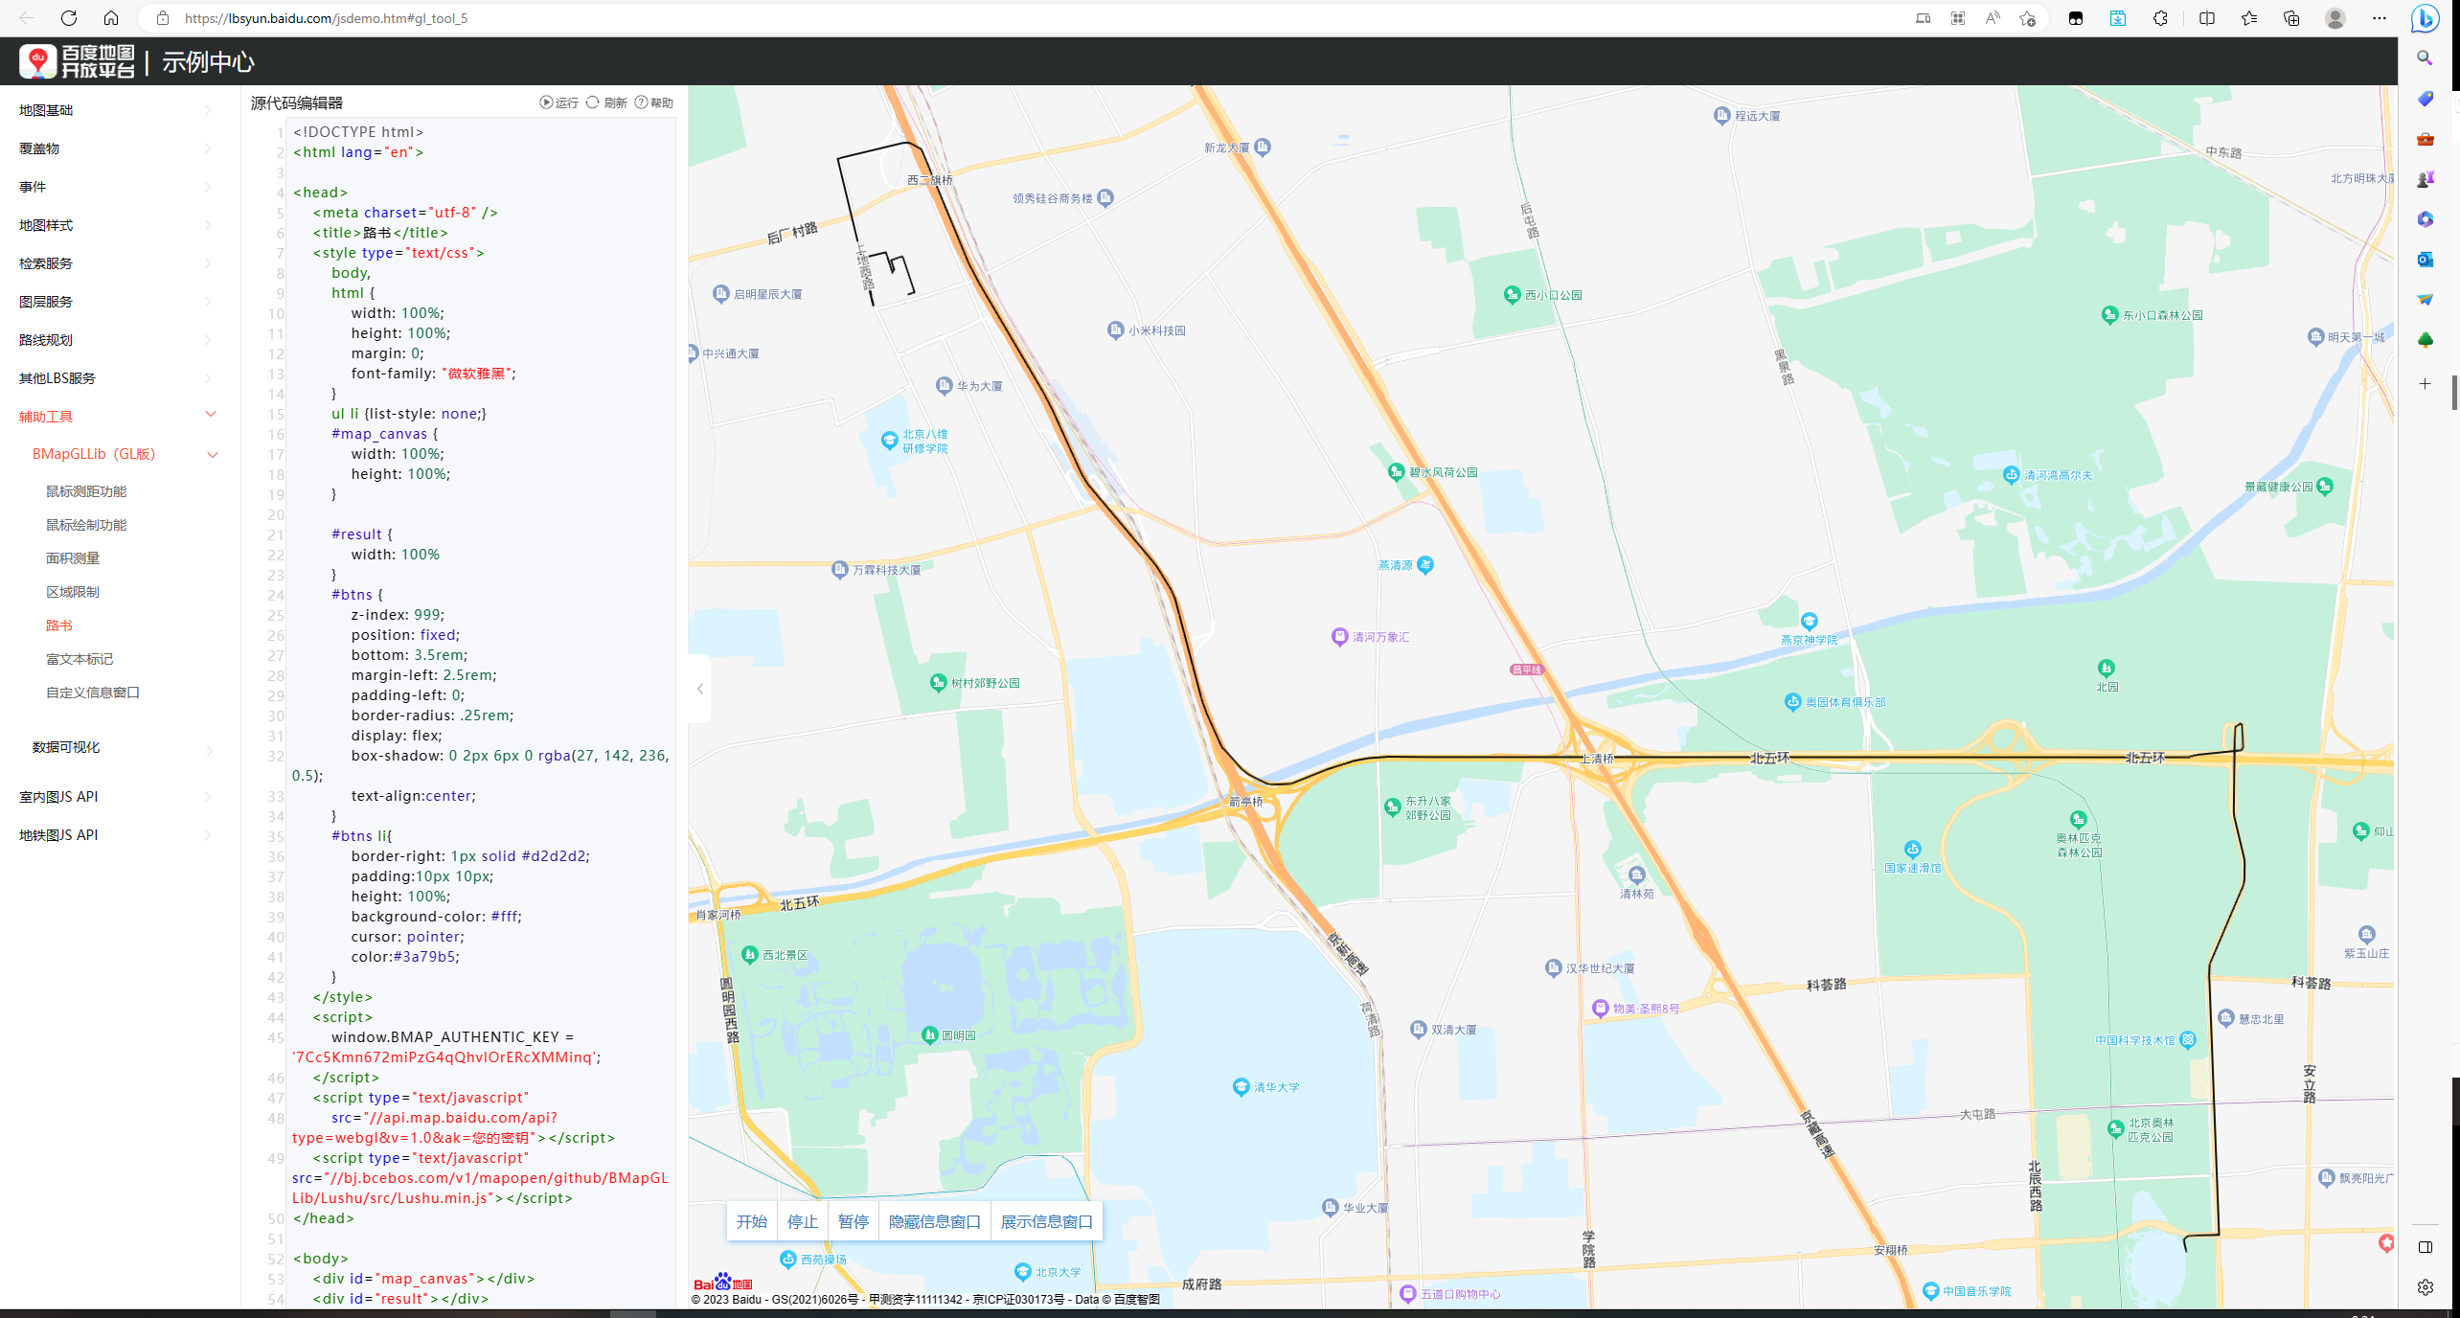Collapse the code editor panel arrow
Viewport: 2460px width, 1318px height.
(x=700, y=689)
